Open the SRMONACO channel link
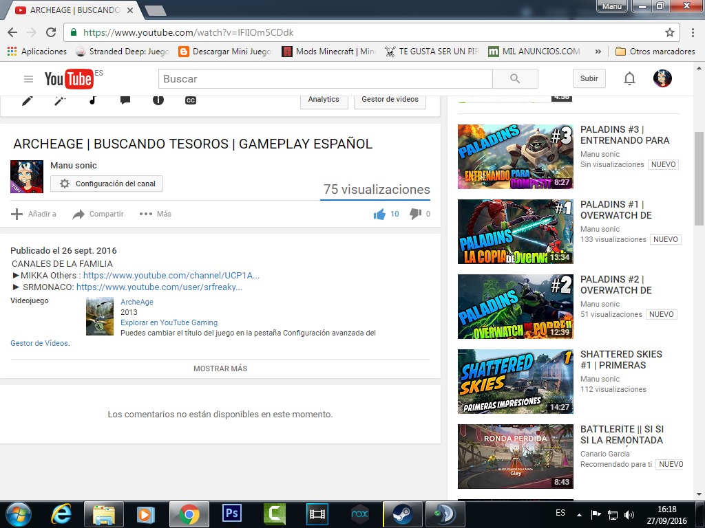Viewport: 705px width, 528px height. [159, 287]
